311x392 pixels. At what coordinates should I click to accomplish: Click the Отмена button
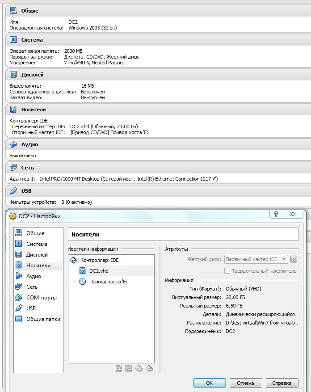(245, 383)
